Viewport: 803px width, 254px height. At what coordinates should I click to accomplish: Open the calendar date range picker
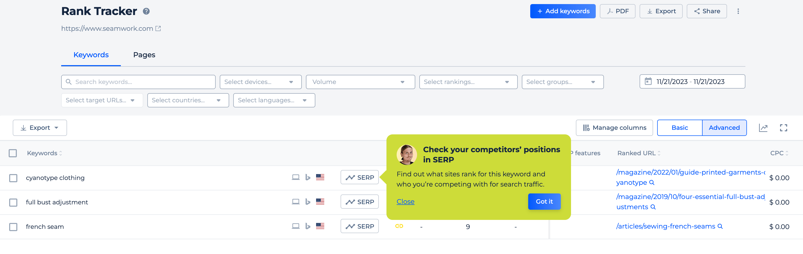(692, 81)
